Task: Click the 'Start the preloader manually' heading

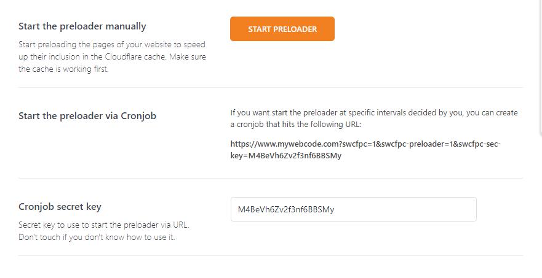Action: point(82,26)
